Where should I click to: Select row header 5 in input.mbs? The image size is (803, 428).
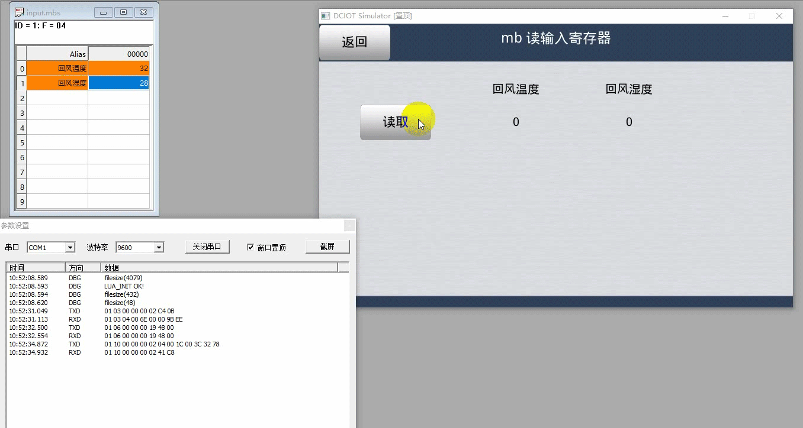[x=22, y=142]
